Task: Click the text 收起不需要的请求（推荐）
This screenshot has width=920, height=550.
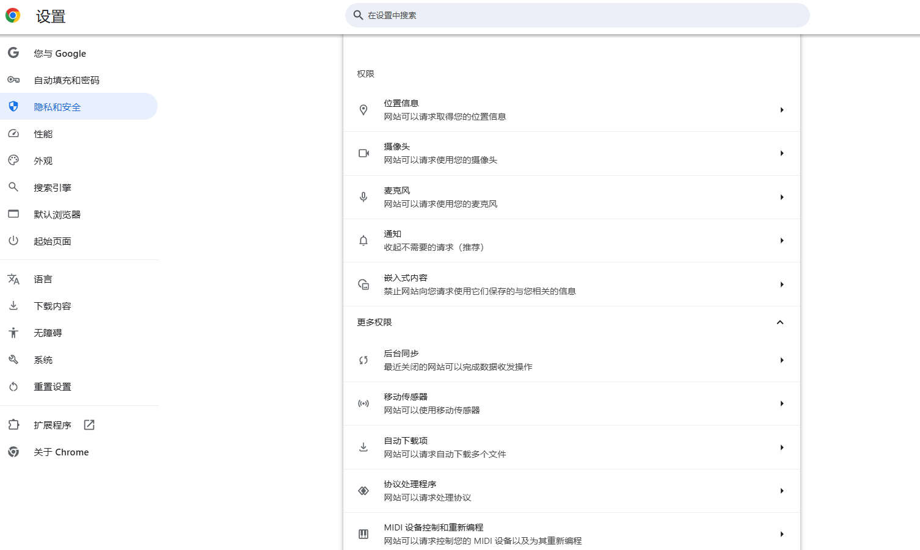Action: tap(434, 247)
